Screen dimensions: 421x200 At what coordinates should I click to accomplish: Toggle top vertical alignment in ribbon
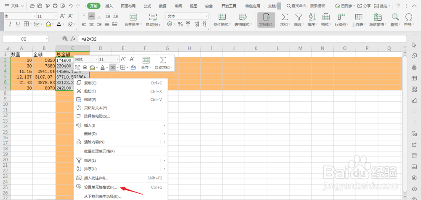84,16
